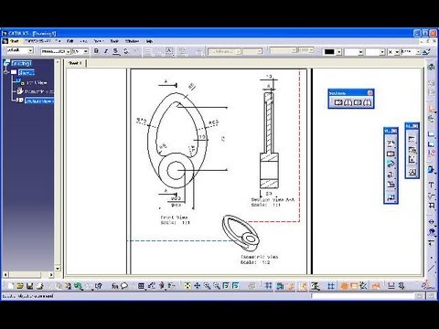Click the black color swatch in top toolbar
The height and width of the screenshot is (329, 439).
point(329,52)
